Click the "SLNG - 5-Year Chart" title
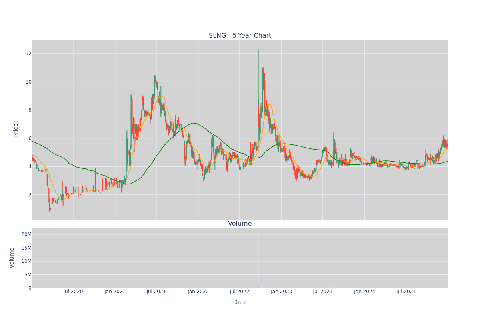The width and height of the screenshot is (480, 320). click(240, 36)
